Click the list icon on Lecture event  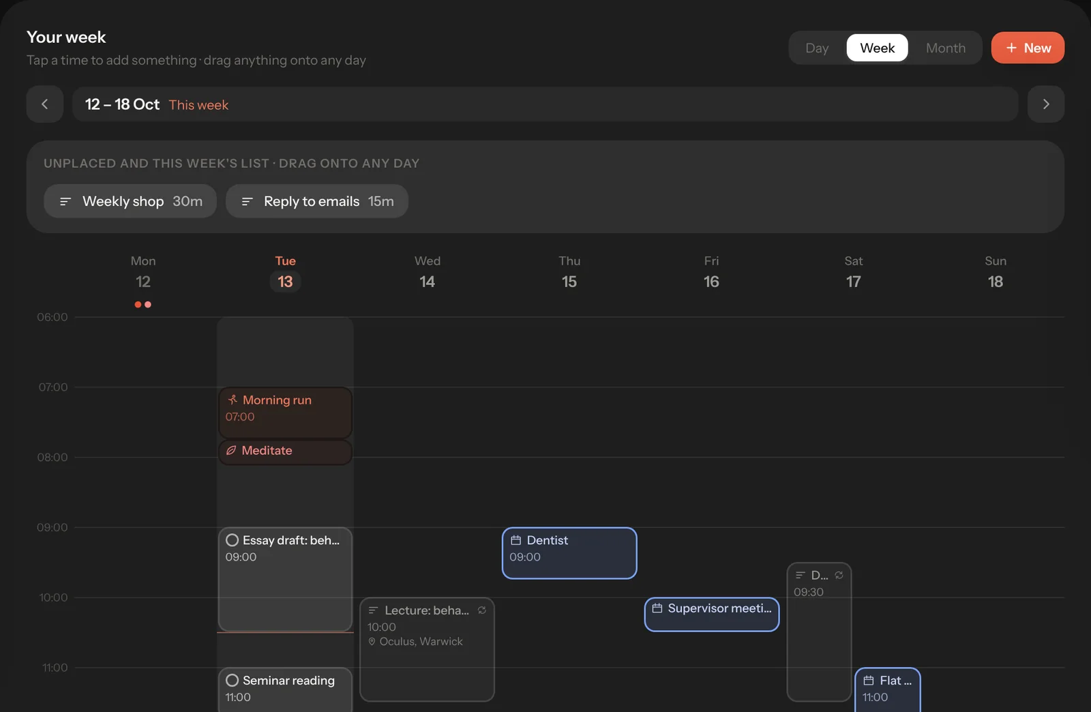(x=373, y=610)
